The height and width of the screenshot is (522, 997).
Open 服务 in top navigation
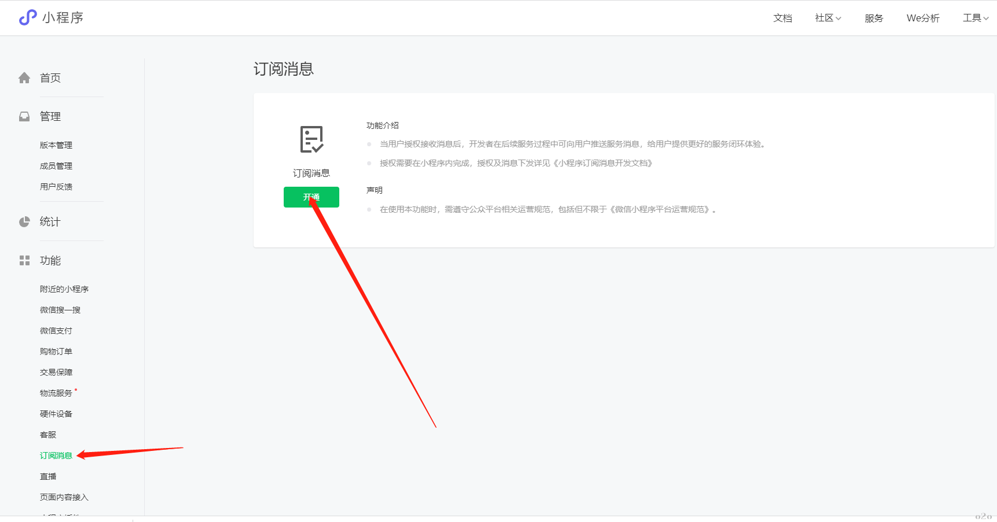tap(874, 18)
